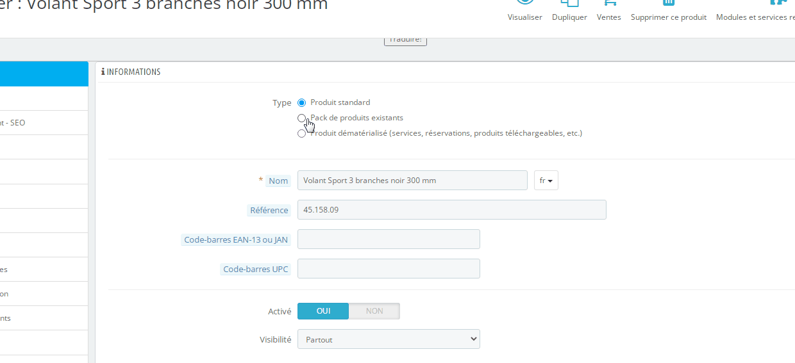Click the info icon beside INFORMATIONS
The height and width of the screenshot is (363, 795).
point(103,72)
